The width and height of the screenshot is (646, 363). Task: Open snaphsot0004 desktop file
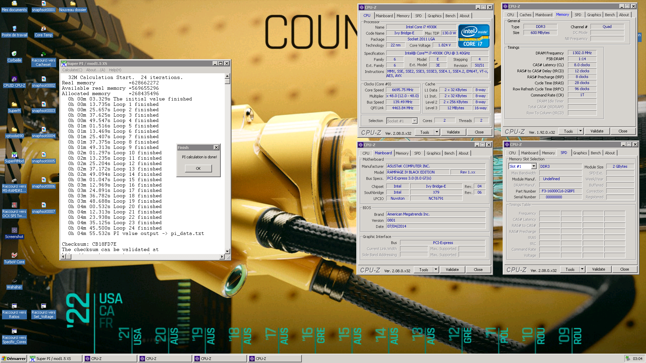coord(43,132)
